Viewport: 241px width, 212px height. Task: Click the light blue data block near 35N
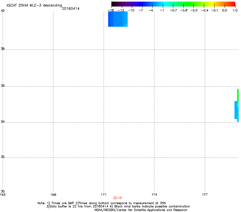point(236,110)
